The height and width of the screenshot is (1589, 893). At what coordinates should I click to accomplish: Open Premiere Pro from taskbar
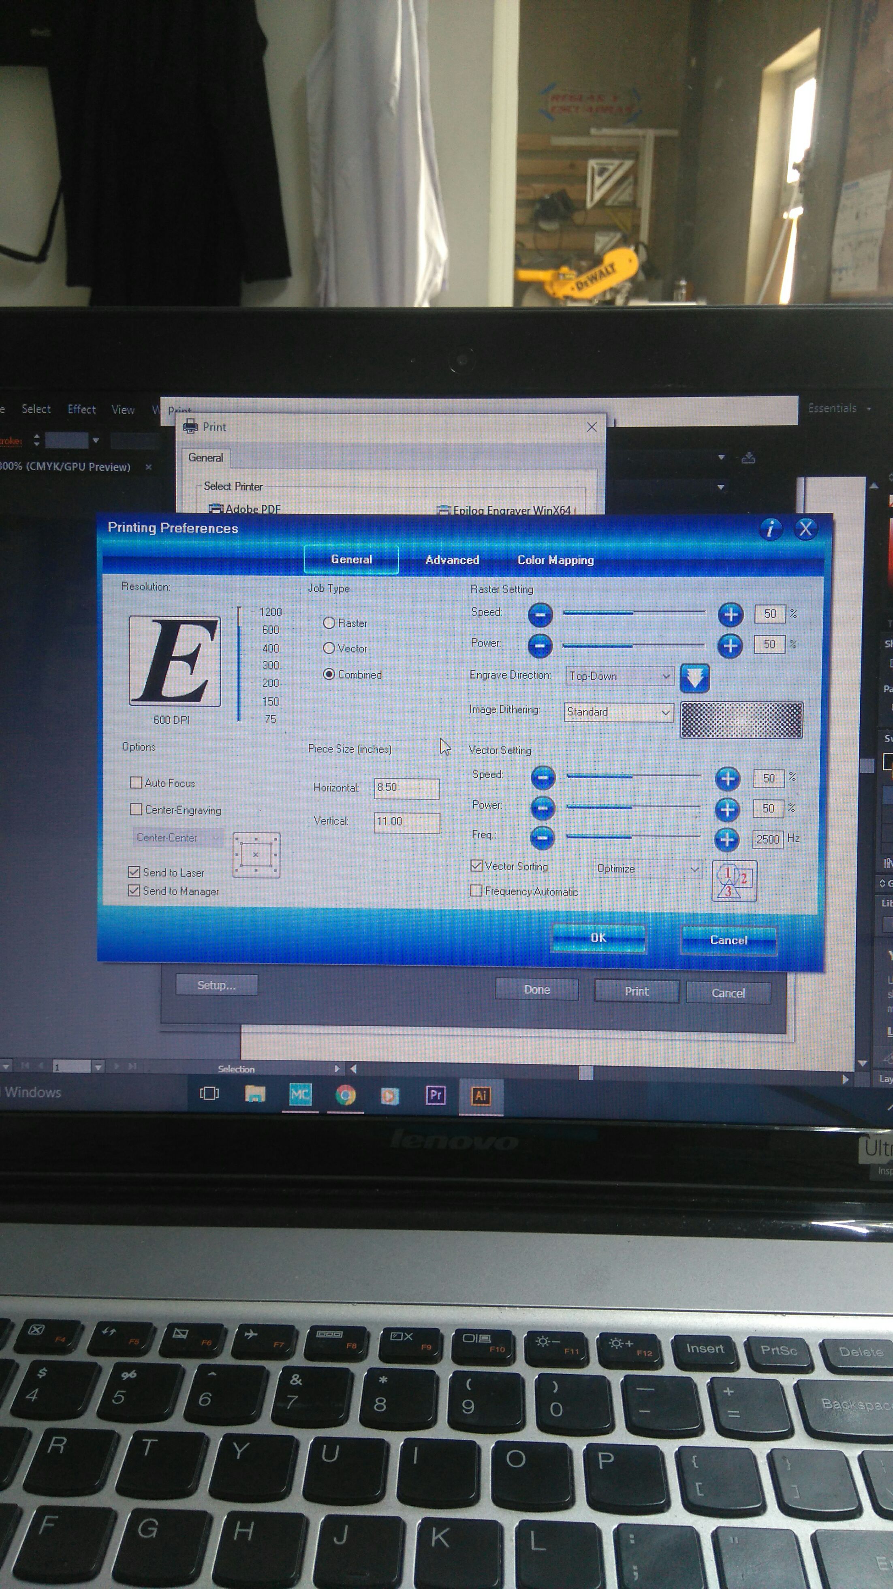(x=436, y=1096)
